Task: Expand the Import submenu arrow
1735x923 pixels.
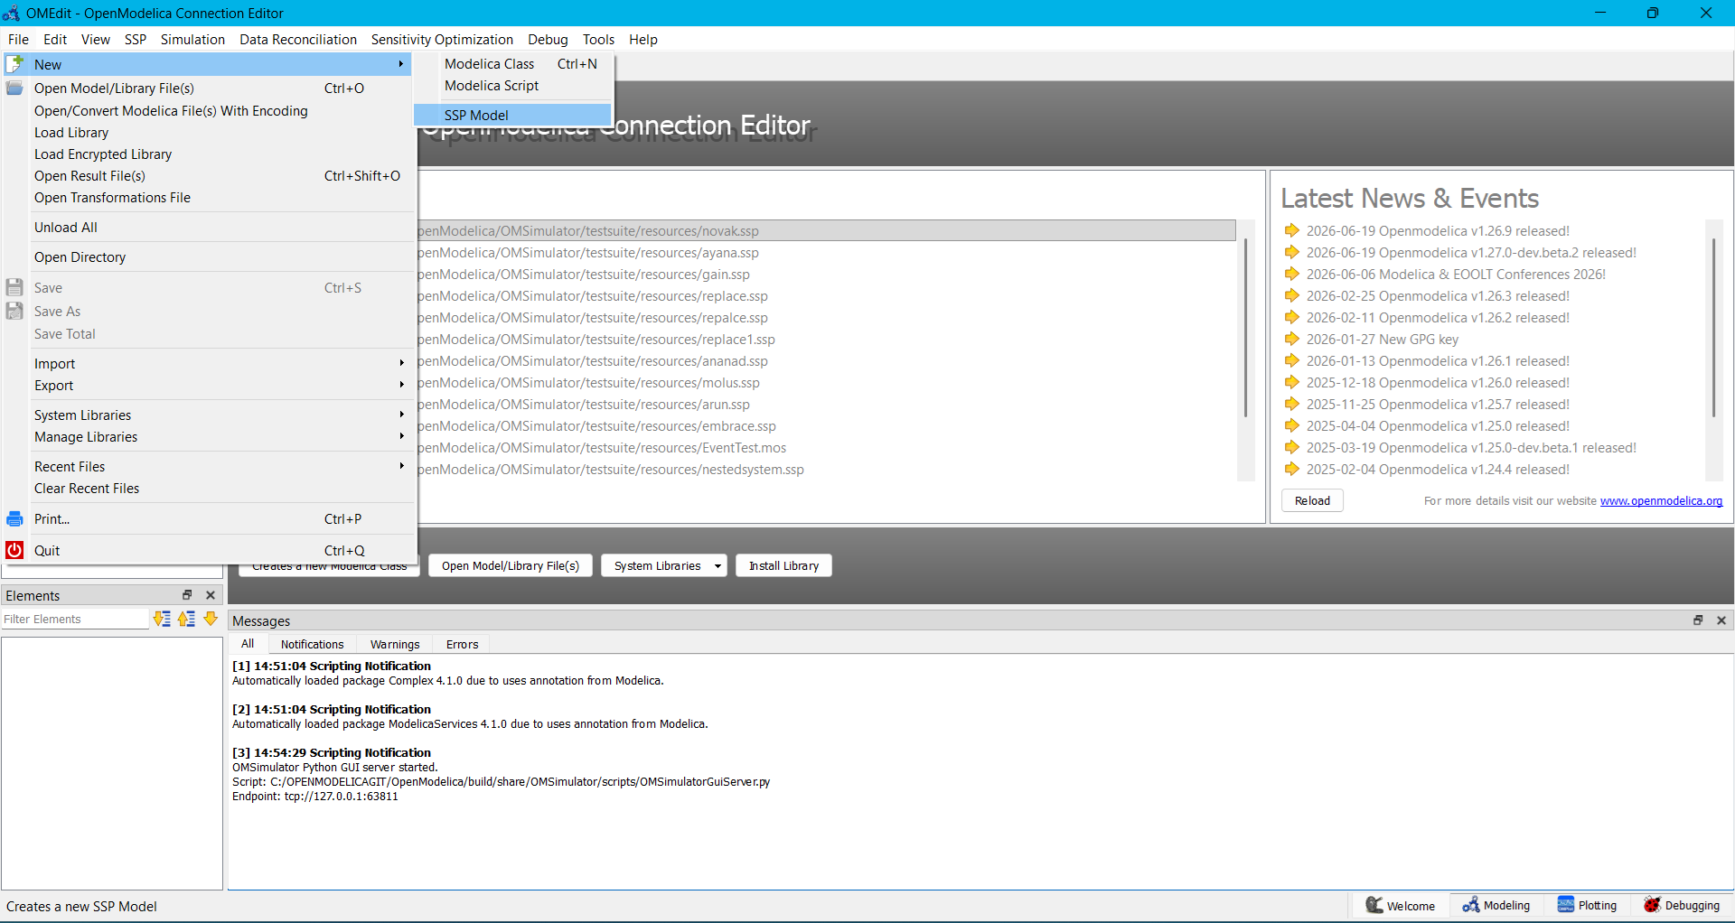Action: (401, 363)
